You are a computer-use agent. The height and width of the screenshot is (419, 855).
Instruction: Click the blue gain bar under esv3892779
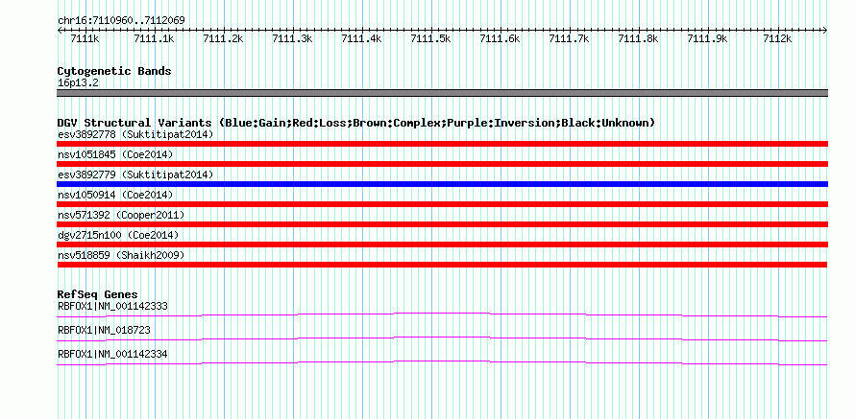[442, 184]
